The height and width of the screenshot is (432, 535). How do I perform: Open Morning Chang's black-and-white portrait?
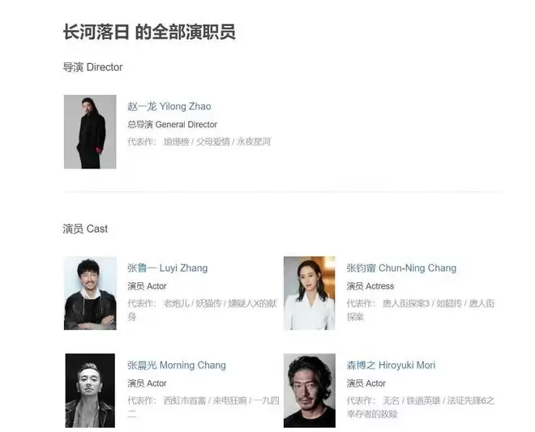[x=90, y=391]
